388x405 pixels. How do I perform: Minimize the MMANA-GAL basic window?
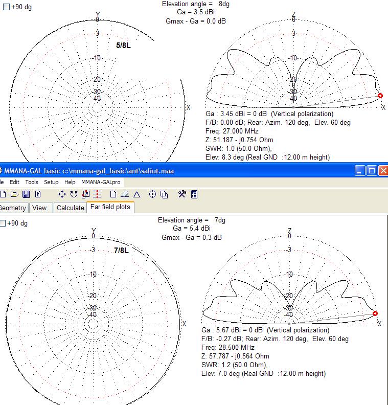pos(359,171)
